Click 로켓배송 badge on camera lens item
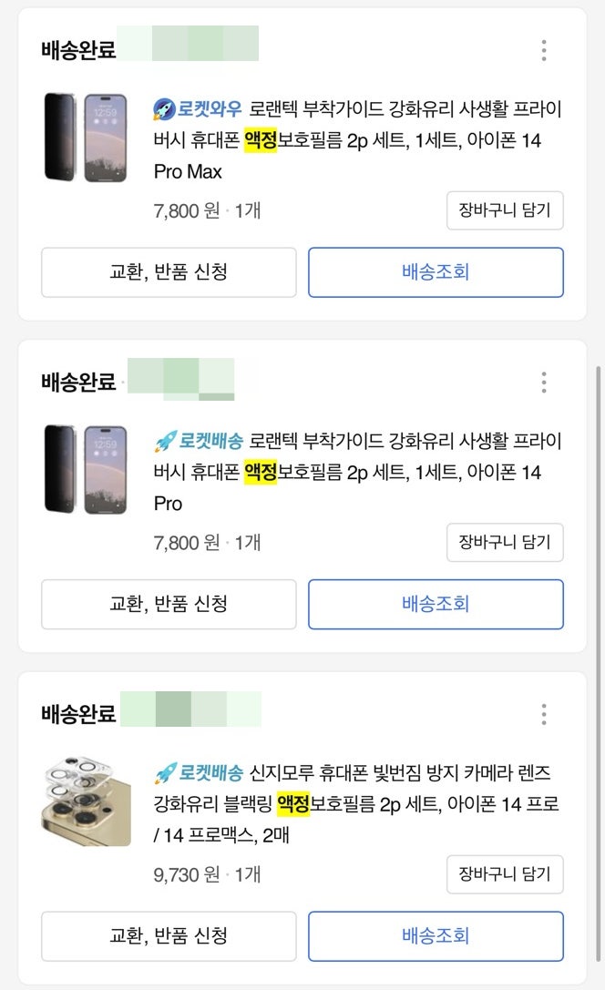This screenshot has height=990, width=605. pos(200,774)
